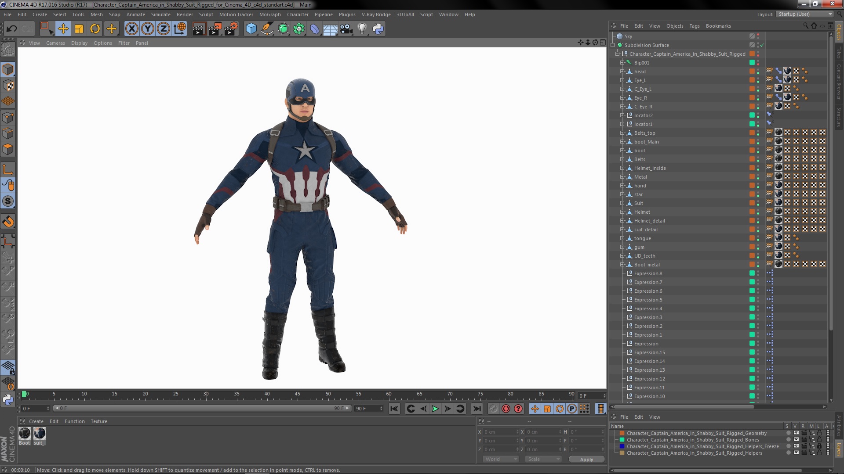Add a subdivision surface generator
Screen dimensions: 844x474
tap(283, 29)
